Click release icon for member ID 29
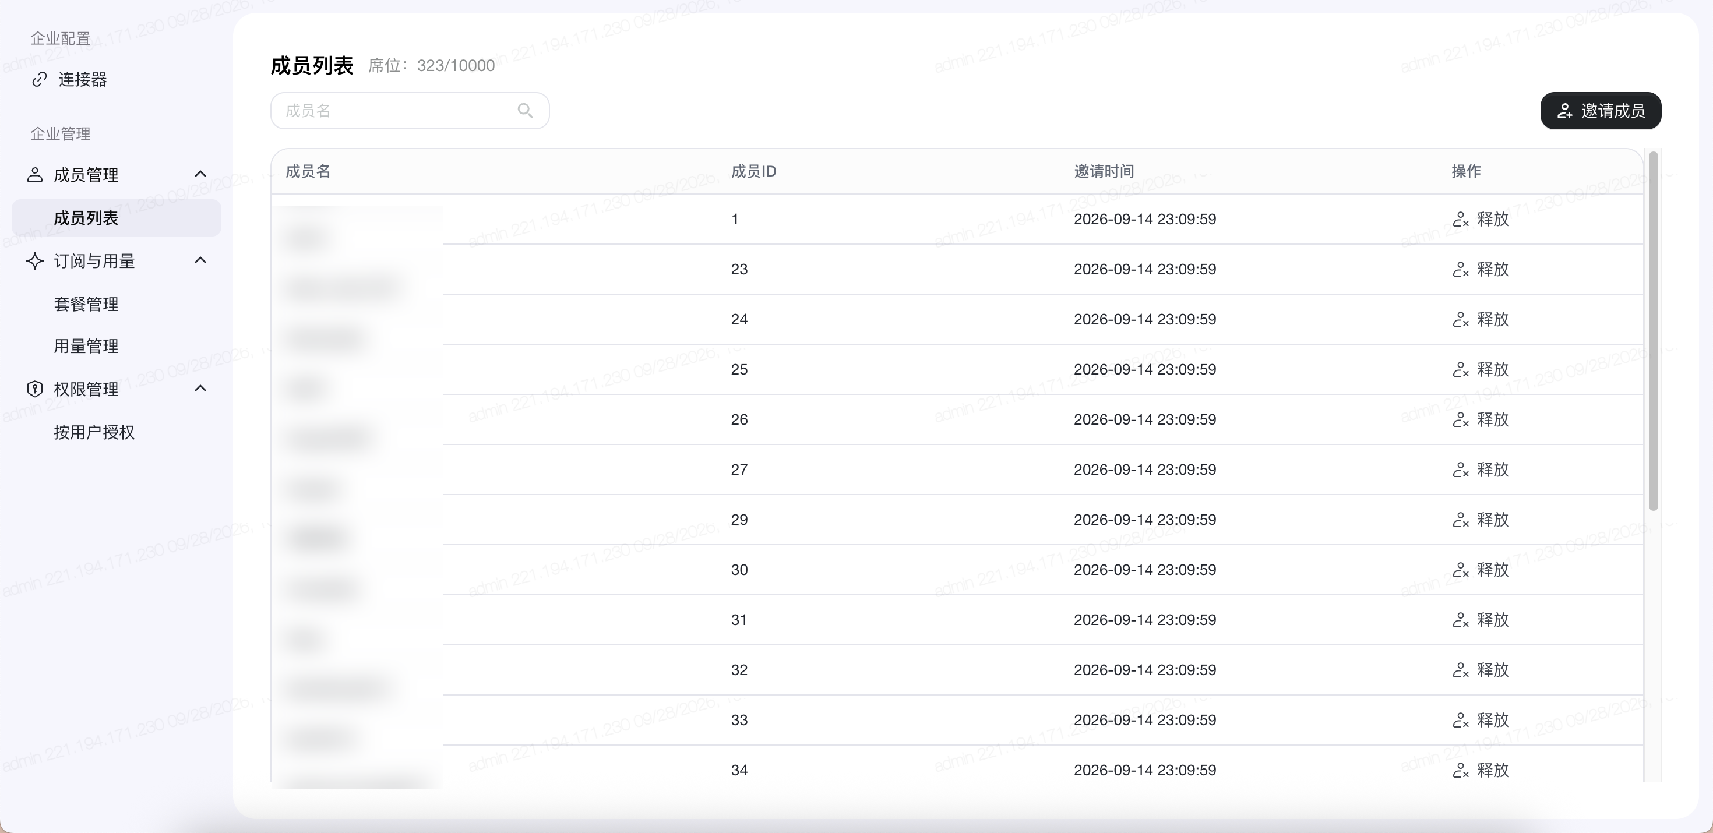The width and height of the screenshot is (1713, 833). click(1460, 520)
